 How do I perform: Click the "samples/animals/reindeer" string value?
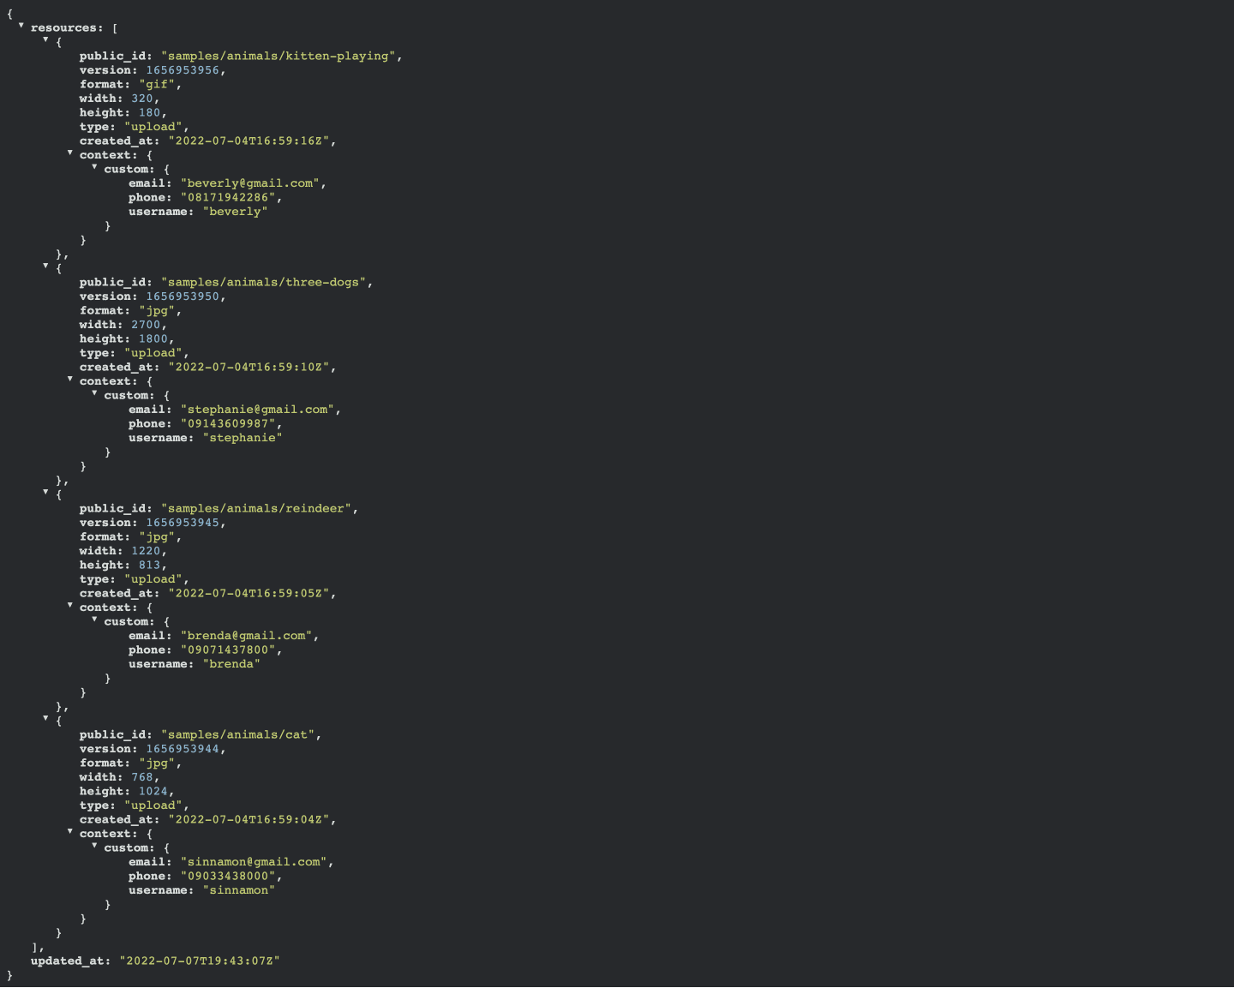tap(256, 508)
